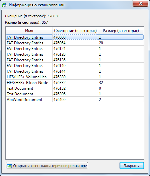Open in hexadecimal editor button
The image size is (150, 176).
[x=47, y=166]
